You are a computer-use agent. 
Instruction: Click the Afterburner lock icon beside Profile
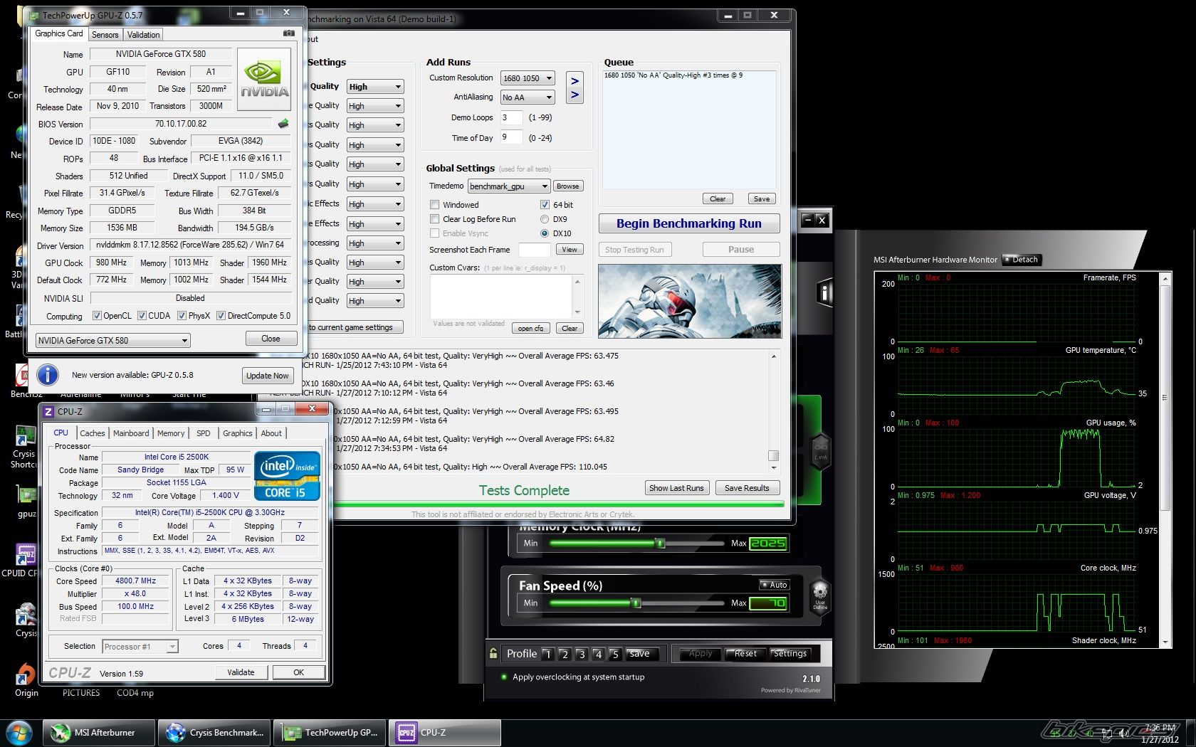point(493,653)
